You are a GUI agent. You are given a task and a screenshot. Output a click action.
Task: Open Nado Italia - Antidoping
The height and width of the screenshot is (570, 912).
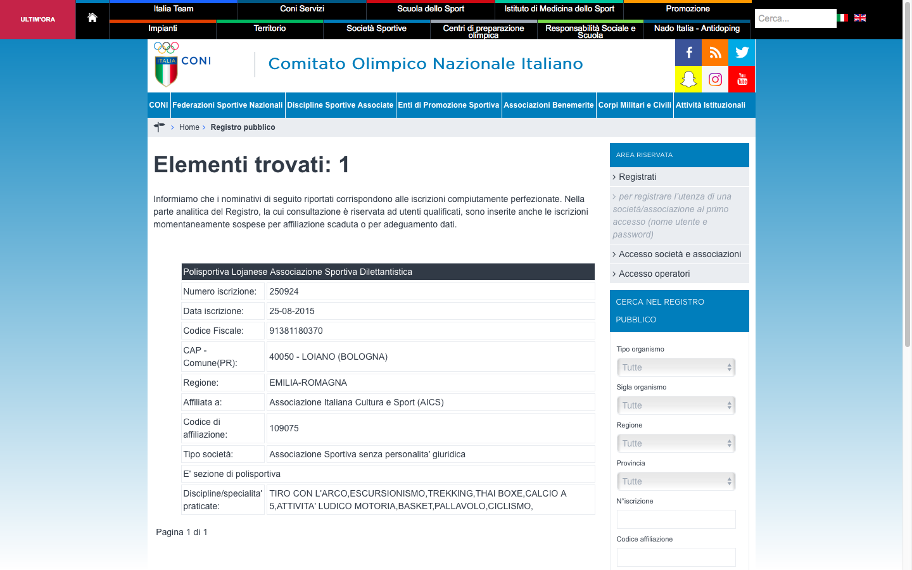tap(697, 30)
